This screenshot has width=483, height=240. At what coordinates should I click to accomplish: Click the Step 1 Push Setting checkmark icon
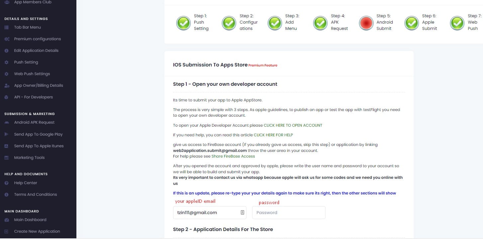click(183, 23)
